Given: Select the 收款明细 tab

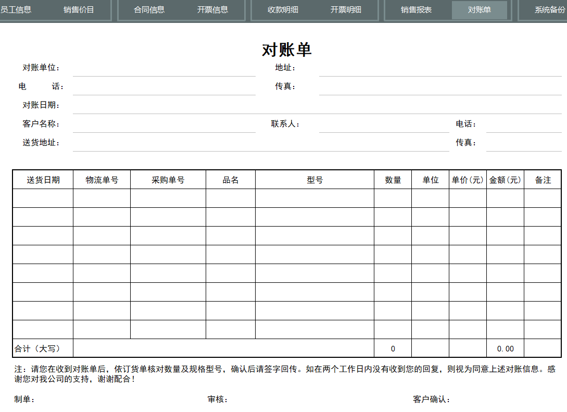Looking at the screenshot, I should click(283, 10).
